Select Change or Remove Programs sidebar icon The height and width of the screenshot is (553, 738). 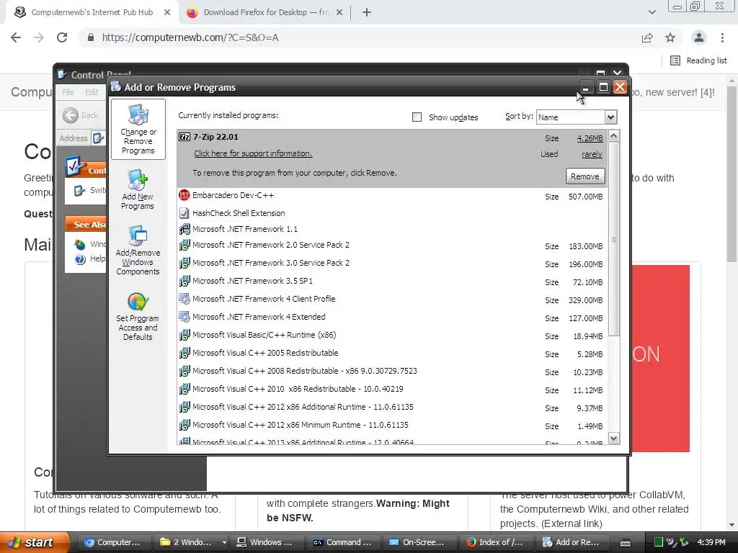pos(138,130)
